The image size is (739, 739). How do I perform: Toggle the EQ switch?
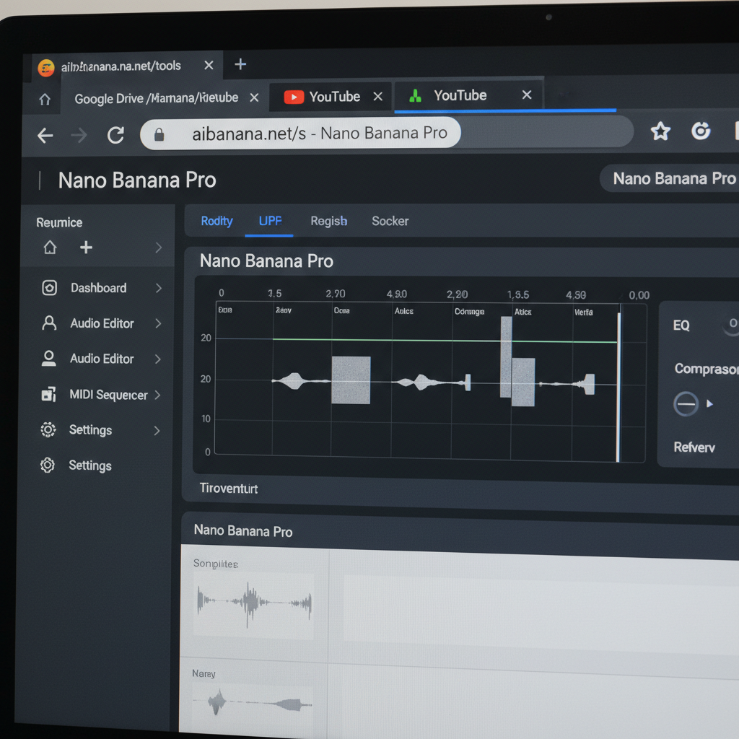click(730, 324)
